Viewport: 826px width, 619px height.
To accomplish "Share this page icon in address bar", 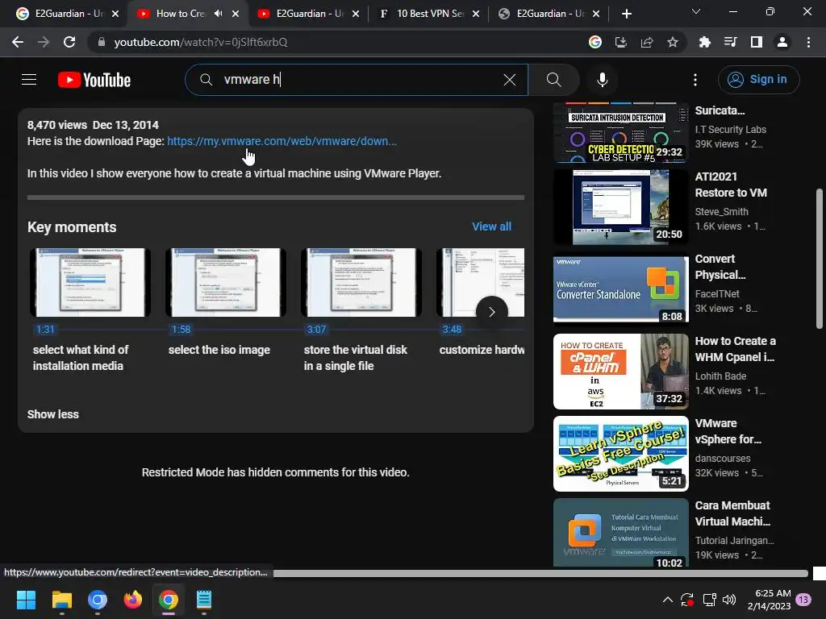I will click(646, 42).
